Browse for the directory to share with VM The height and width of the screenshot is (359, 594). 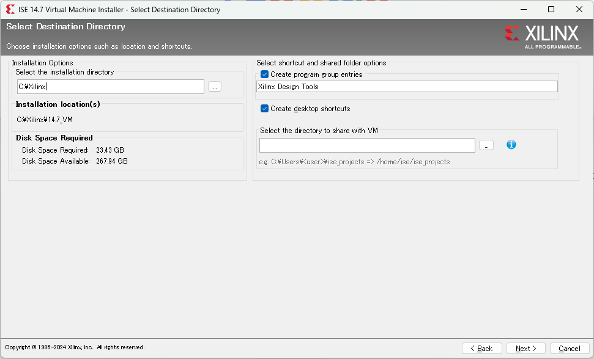coord(486,145)
